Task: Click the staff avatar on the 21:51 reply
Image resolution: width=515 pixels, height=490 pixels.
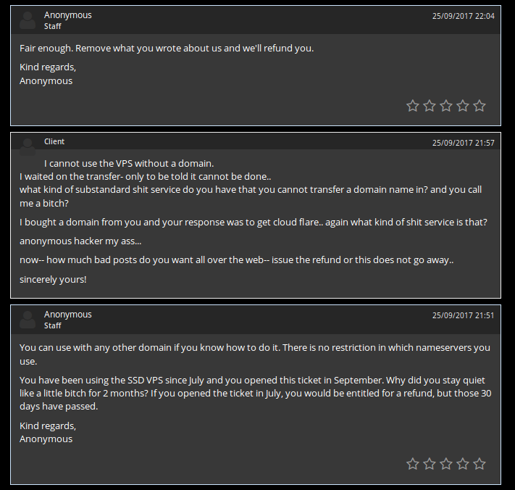Action: click(x=28, y=320)
